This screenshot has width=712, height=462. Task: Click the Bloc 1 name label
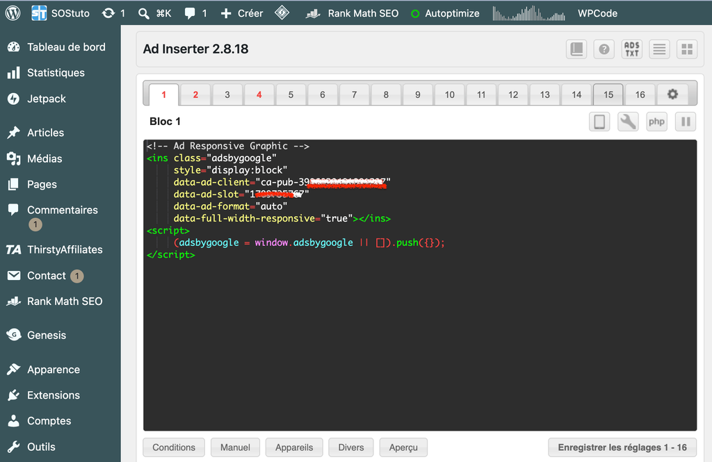point(165,122)
